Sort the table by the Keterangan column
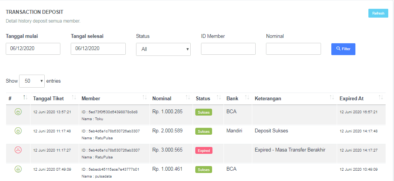The image size is (394, 181). [x=332, y=98]
